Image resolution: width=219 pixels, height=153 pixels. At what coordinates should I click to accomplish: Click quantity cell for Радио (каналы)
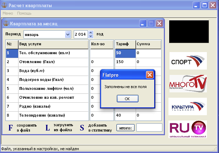(95, 107)
